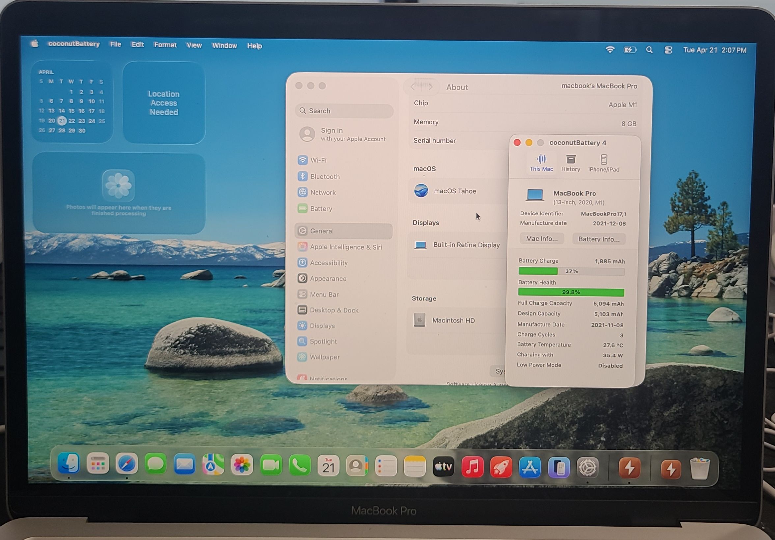Open the Bluetooth settings in the sidebar
The height and width of the screenshot is (540, 775).
pos(324,176)
